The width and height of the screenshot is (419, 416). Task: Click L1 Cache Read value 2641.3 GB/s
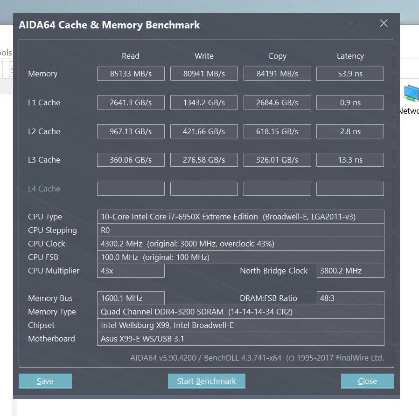pyautogui.click(x=131, y=102)
